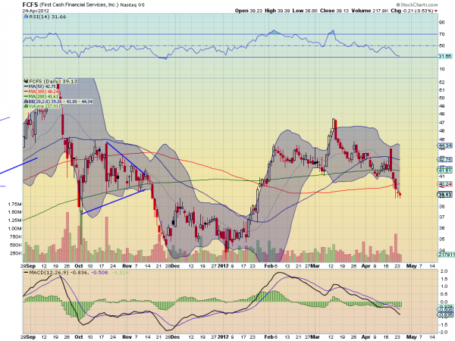Click the MA(50) 42.75 legend entry
This screenshot has width=455, height=341.
42,86
